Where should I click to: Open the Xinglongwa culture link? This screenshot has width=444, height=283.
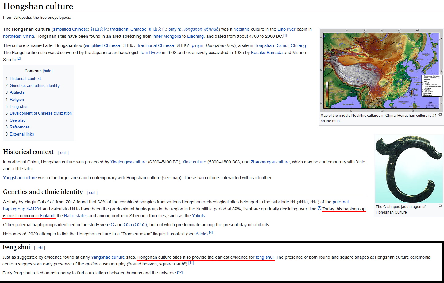(x=129, y=162)
